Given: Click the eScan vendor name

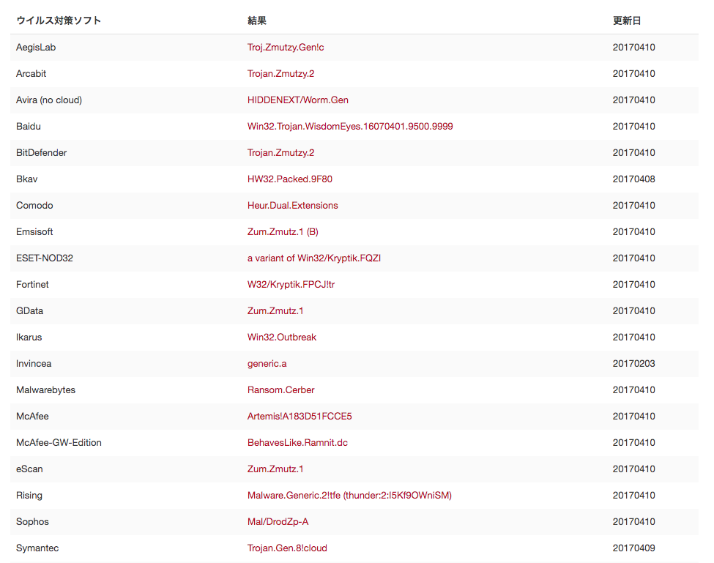Looking at the screenshot, I should click(29, 470).
